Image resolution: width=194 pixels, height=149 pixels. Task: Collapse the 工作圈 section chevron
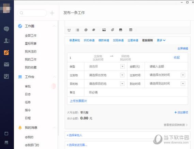pos(54,26)
